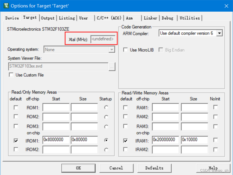Switch to the Linker tab
This screenshot has width=233, height=175.
(150, 18)
